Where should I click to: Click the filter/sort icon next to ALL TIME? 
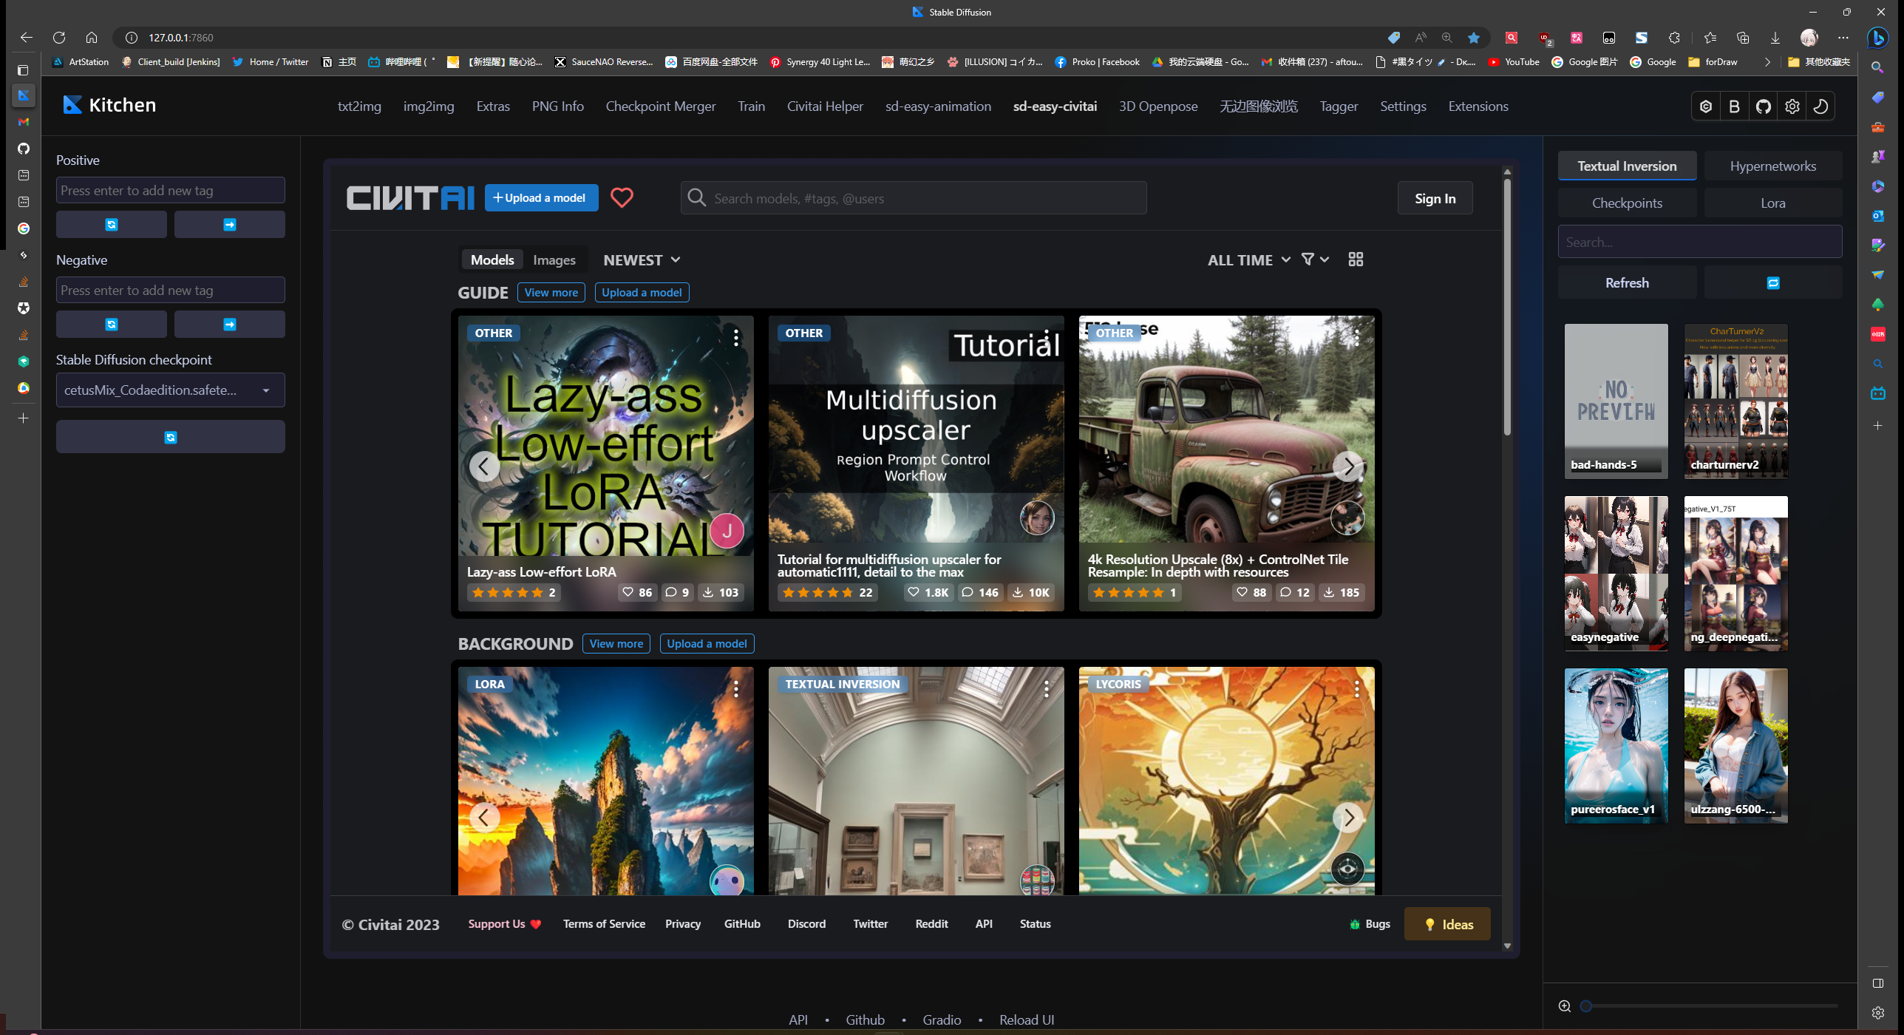(x=1309, y=259)
